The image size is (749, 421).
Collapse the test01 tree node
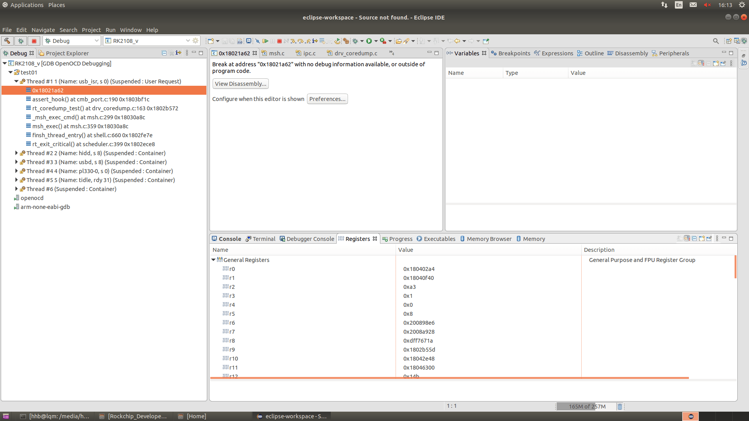pos(11,73)
